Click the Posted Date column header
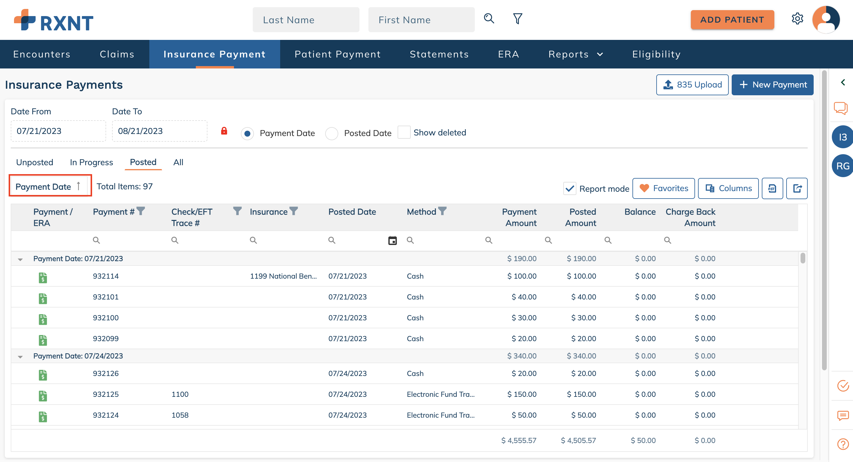Screen dimensions: 853x462 coord(352,212)
